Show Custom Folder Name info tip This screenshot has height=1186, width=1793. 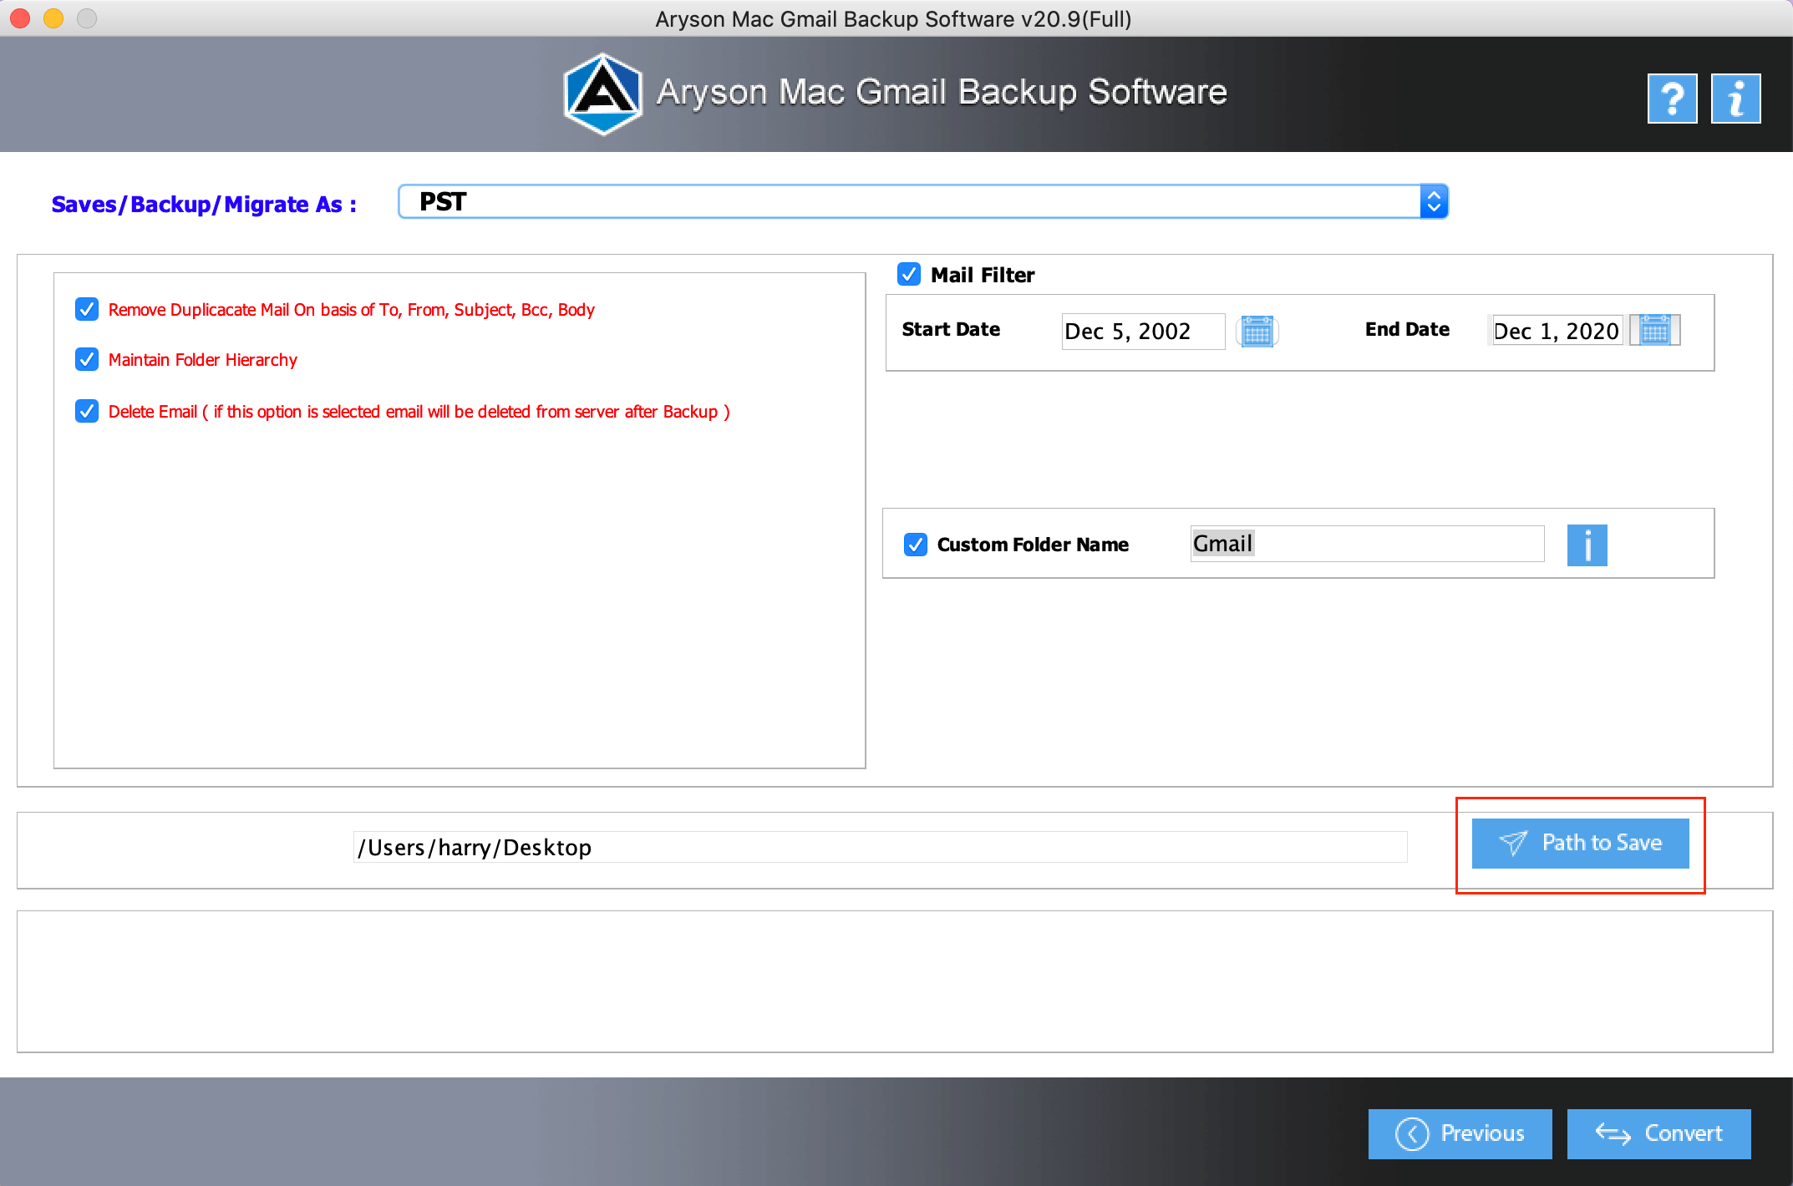1587,545
